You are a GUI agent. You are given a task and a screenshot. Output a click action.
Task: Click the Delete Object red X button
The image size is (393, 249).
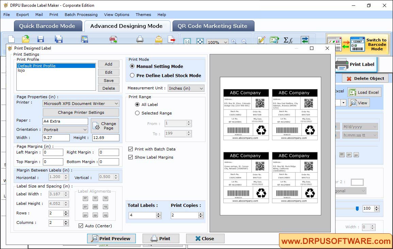365,78
